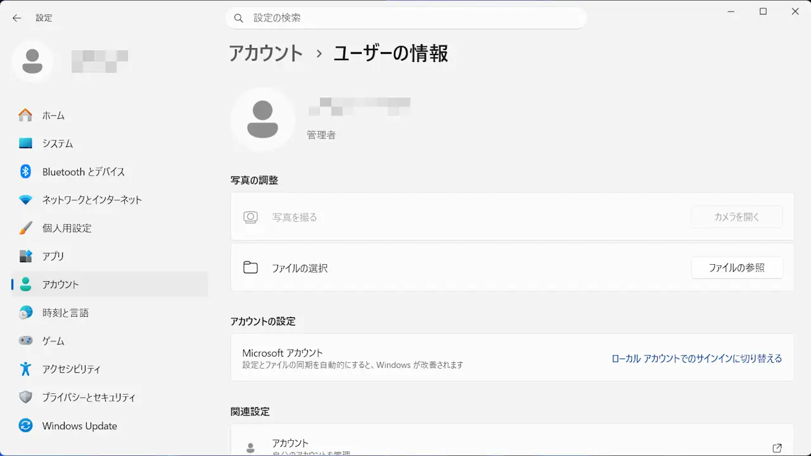Open Privacy & Security (プライバシーとセキュリティ) shield icon
Image resolution: width=811 pixels, height=456 pixels.
(x=25, y=397)
